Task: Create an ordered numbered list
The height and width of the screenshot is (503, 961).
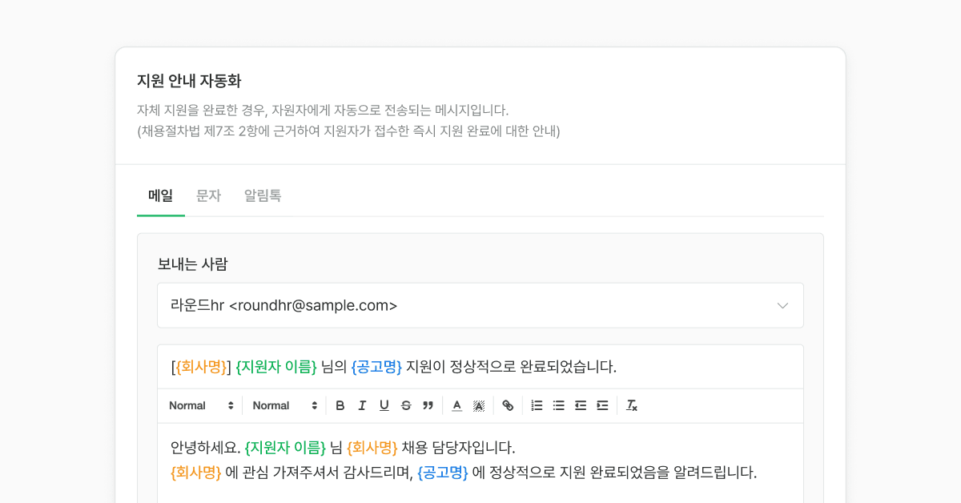Action: click(537, 405)
